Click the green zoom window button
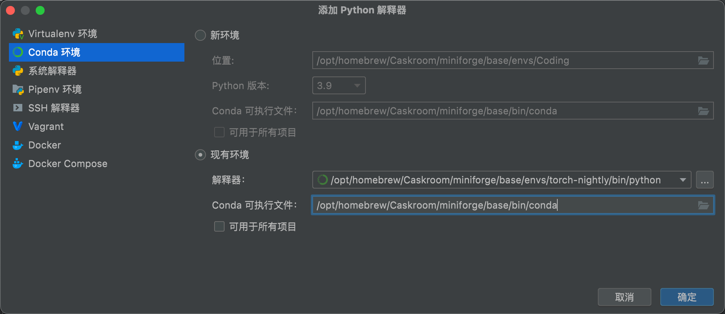725x314 pixels. click(x=40, y=10)
